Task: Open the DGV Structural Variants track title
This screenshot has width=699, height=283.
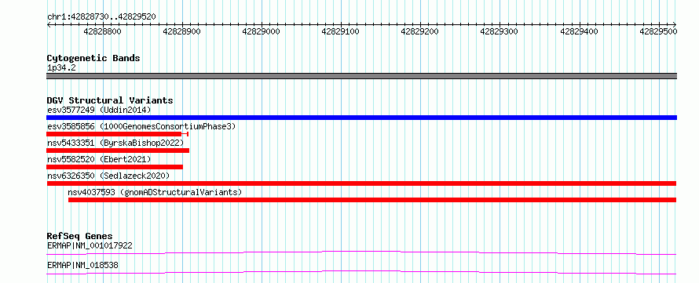Action: [x=110, y=100]
